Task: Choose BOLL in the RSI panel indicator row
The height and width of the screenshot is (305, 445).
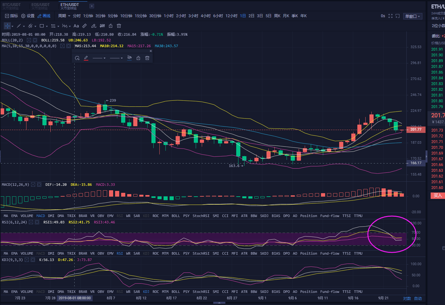Action: click(176, 253)
